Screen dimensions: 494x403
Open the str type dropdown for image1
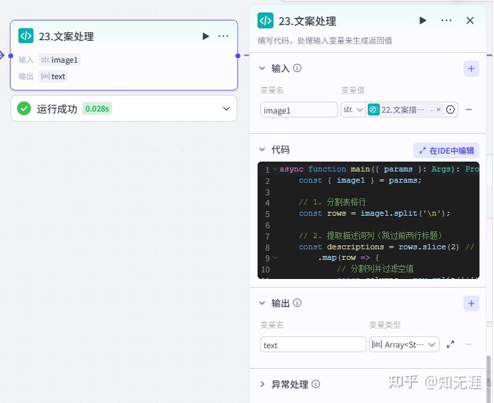click(x=353, y=109)
